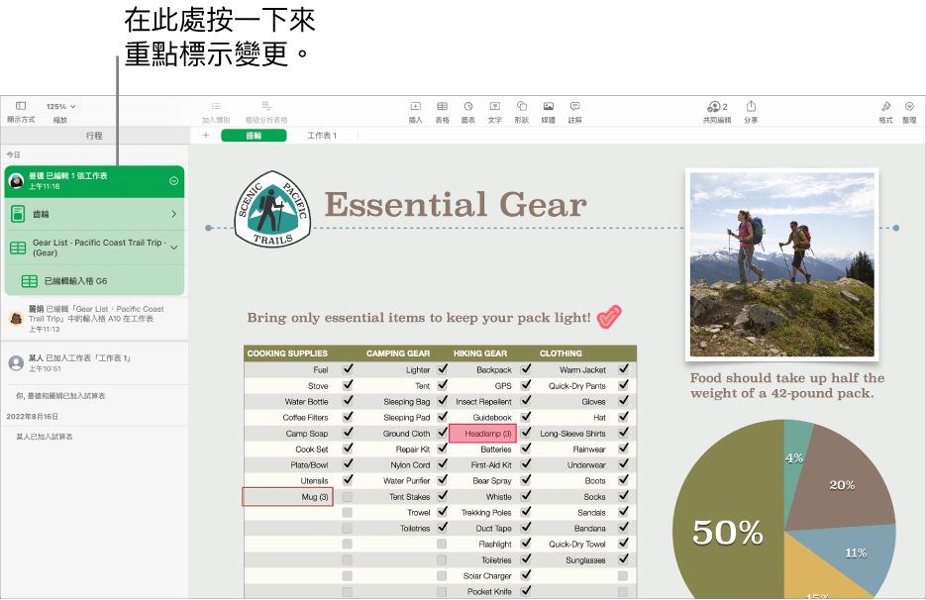Click the Chart (圖表) toolbar icon
926x600 pixels.
(x=468, y=106)
